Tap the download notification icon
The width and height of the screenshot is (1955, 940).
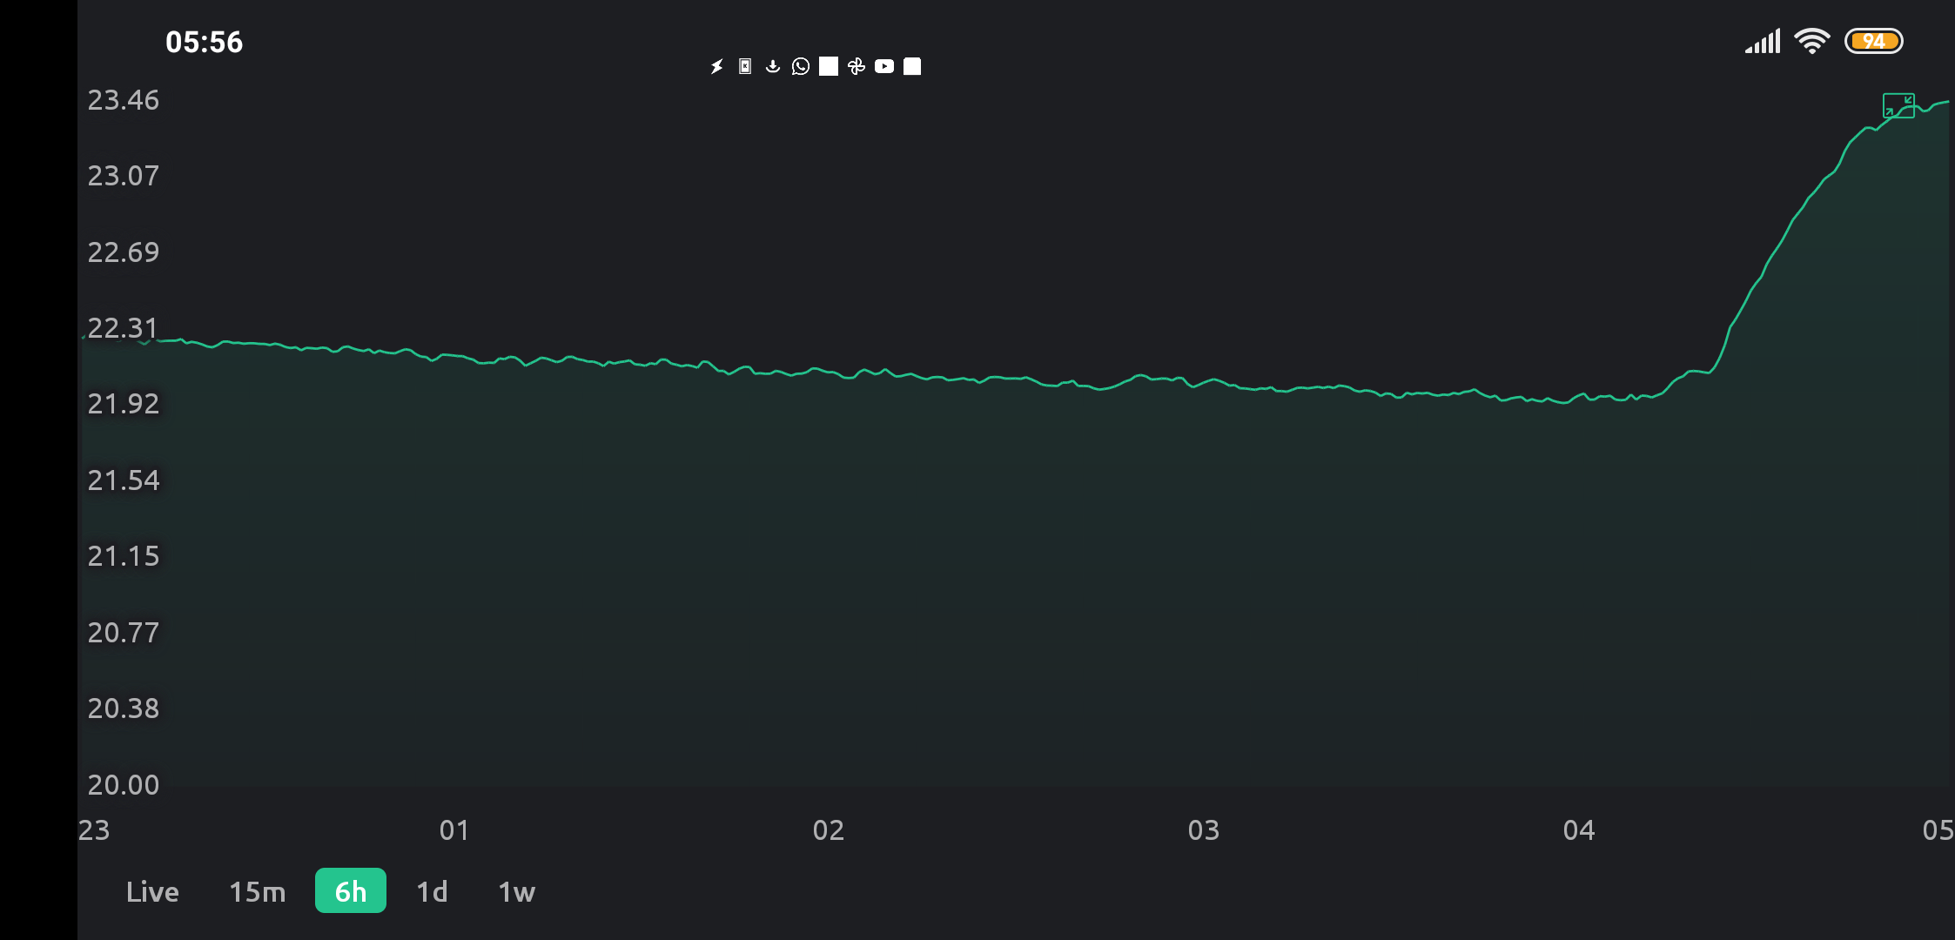click(773, 66)
